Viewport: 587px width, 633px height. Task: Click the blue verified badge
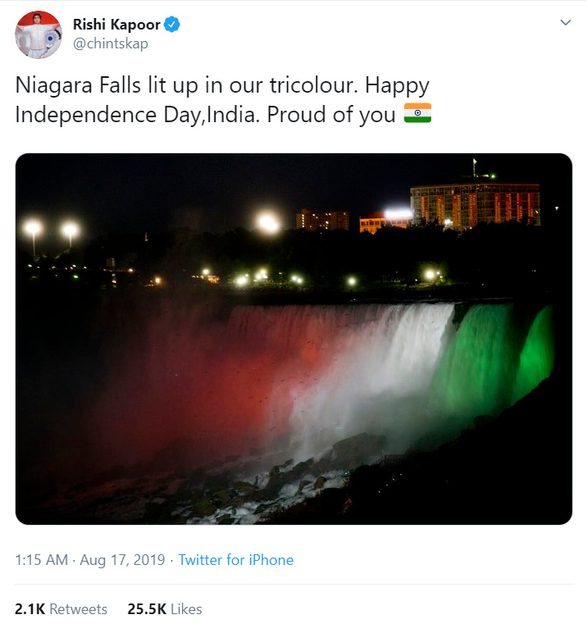[x=173, y=25]
